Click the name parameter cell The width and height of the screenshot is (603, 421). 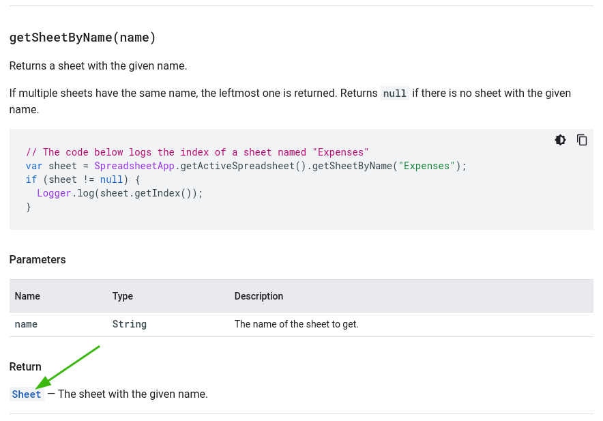point(26,324)
